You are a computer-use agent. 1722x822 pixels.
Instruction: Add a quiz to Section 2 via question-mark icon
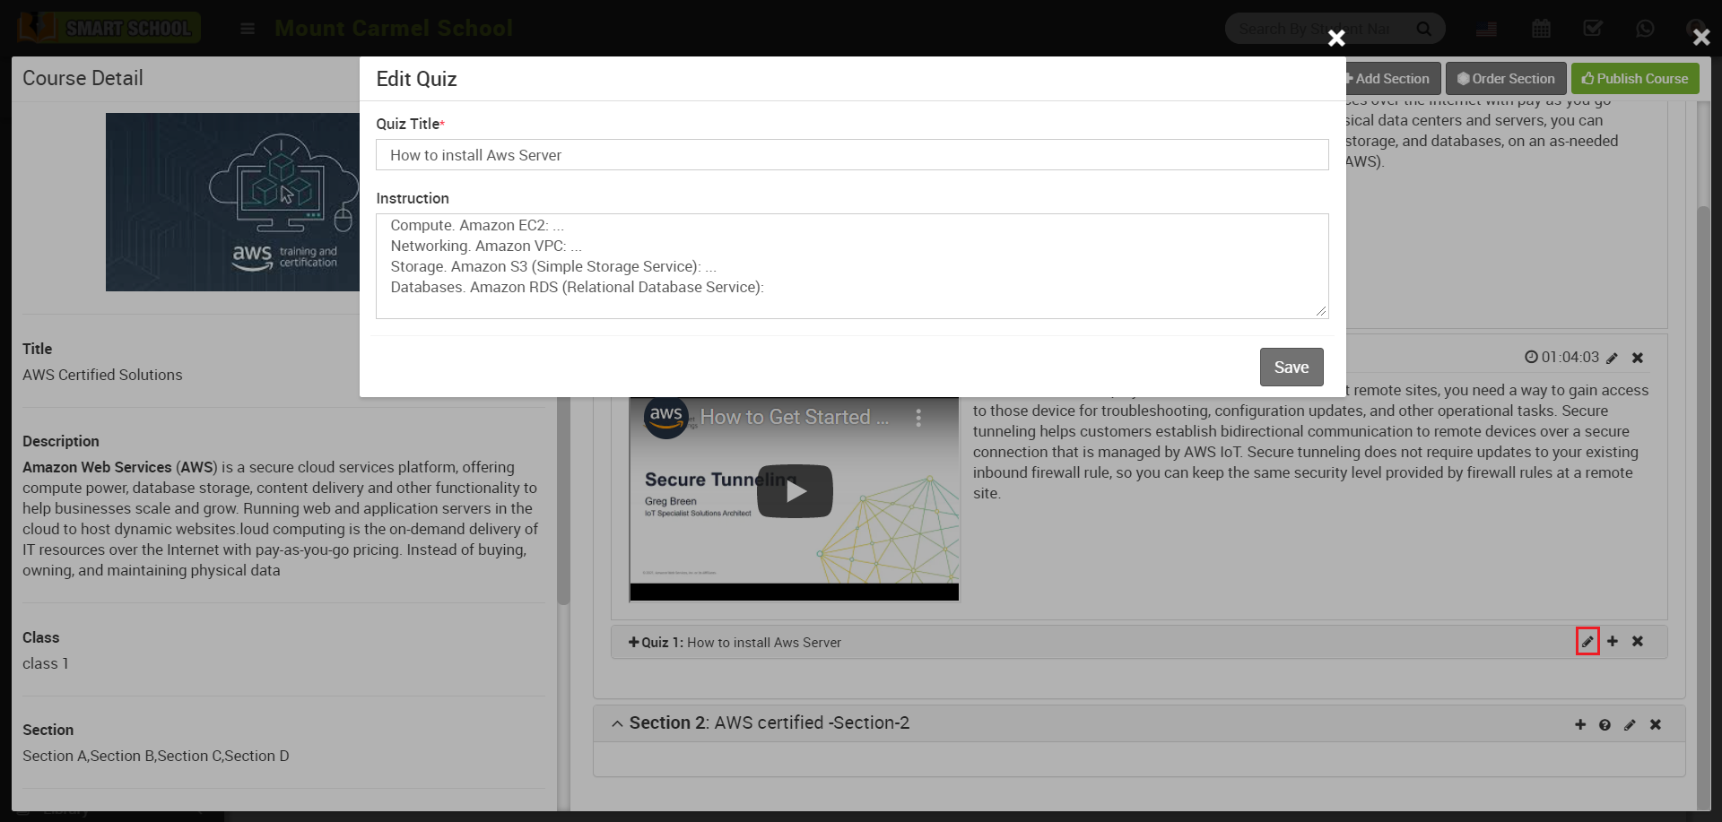click(1605, 725)
